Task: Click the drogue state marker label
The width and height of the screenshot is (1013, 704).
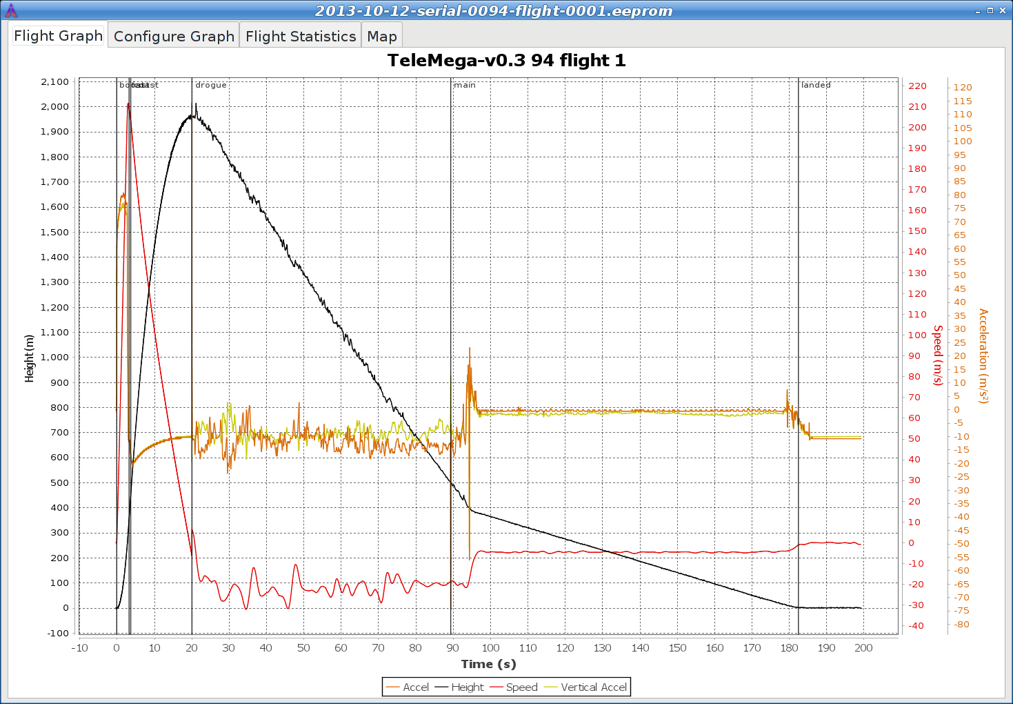Action: 211,85
